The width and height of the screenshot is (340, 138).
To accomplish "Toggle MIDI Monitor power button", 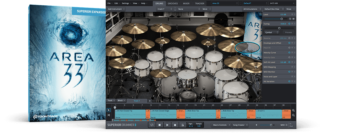I will (290, 72).
